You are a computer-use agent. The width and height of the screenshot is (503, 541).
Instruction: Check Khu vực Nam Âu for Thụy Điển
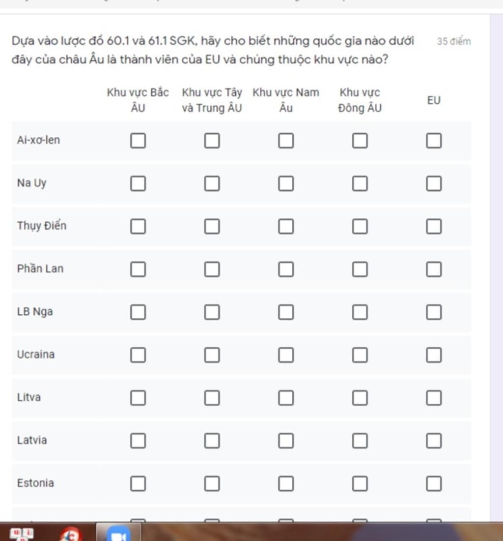(286, 226)
